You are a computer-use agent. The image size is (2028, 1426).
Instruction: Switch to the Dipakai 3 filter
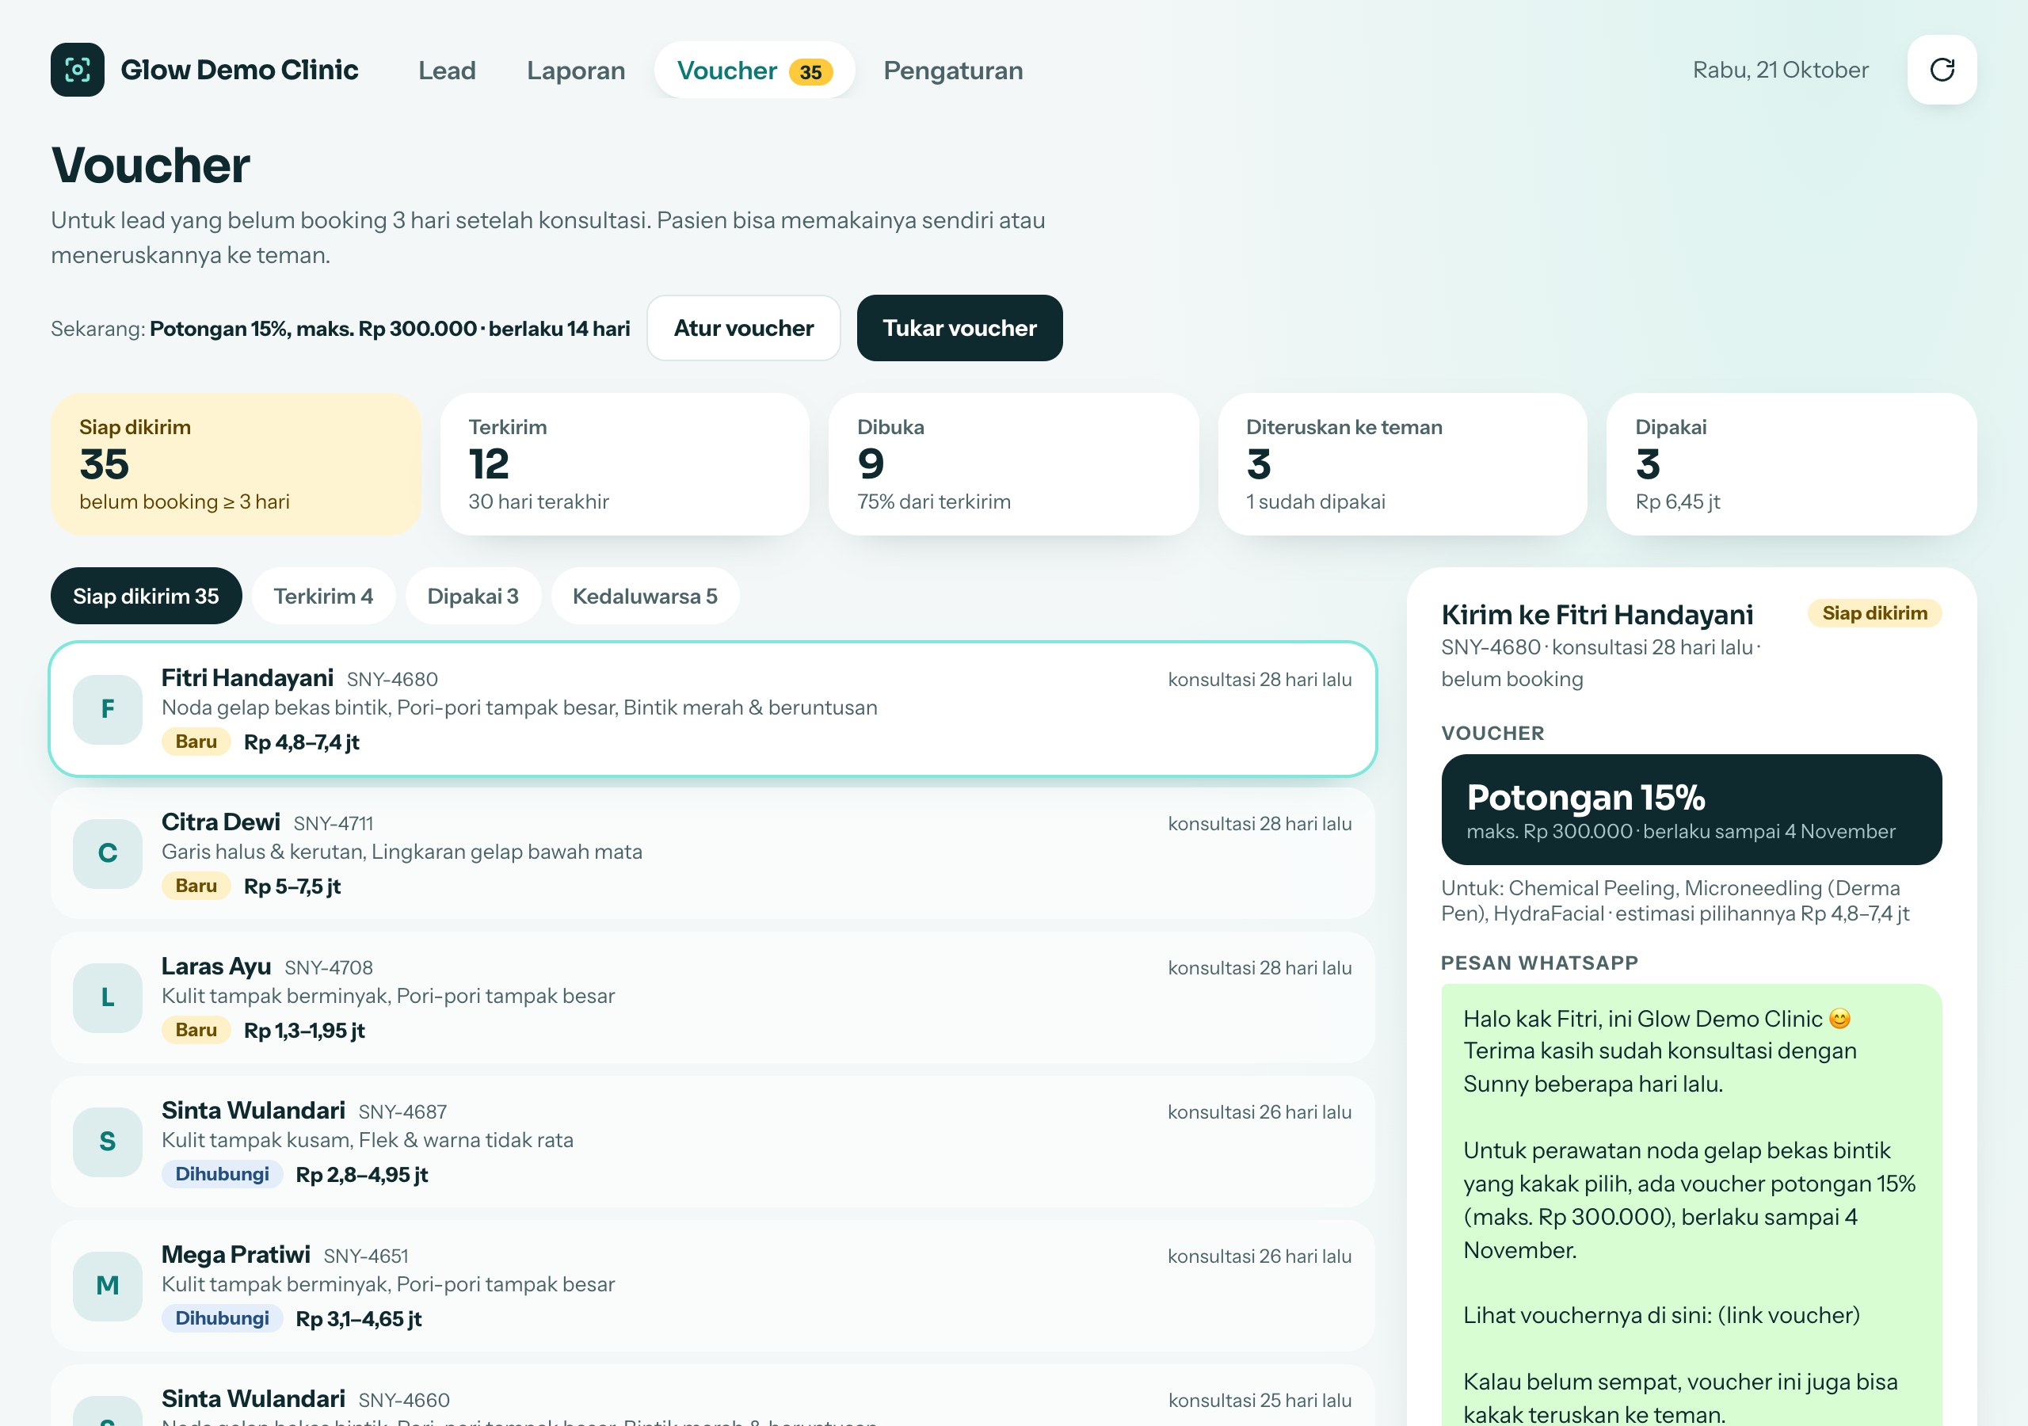473,597
